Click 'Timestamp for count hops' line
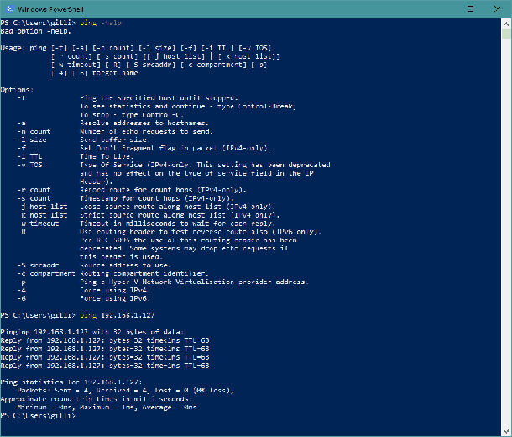 coord(157,198)
